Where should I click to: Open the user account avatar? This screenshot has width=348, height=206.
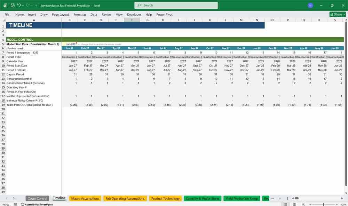coord(310,5)
